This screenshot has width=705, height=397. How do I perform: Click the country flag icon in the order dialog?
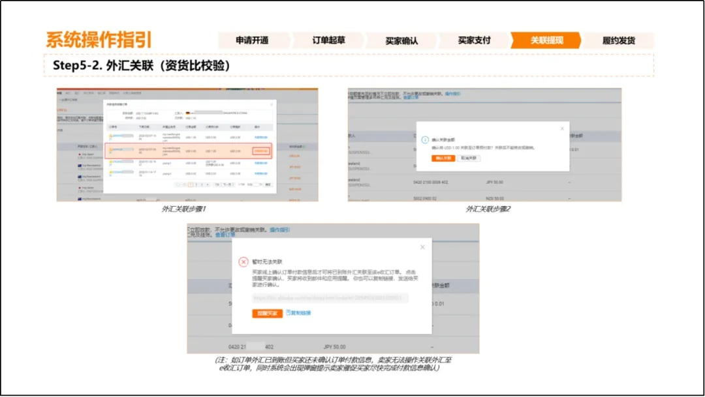187,113
